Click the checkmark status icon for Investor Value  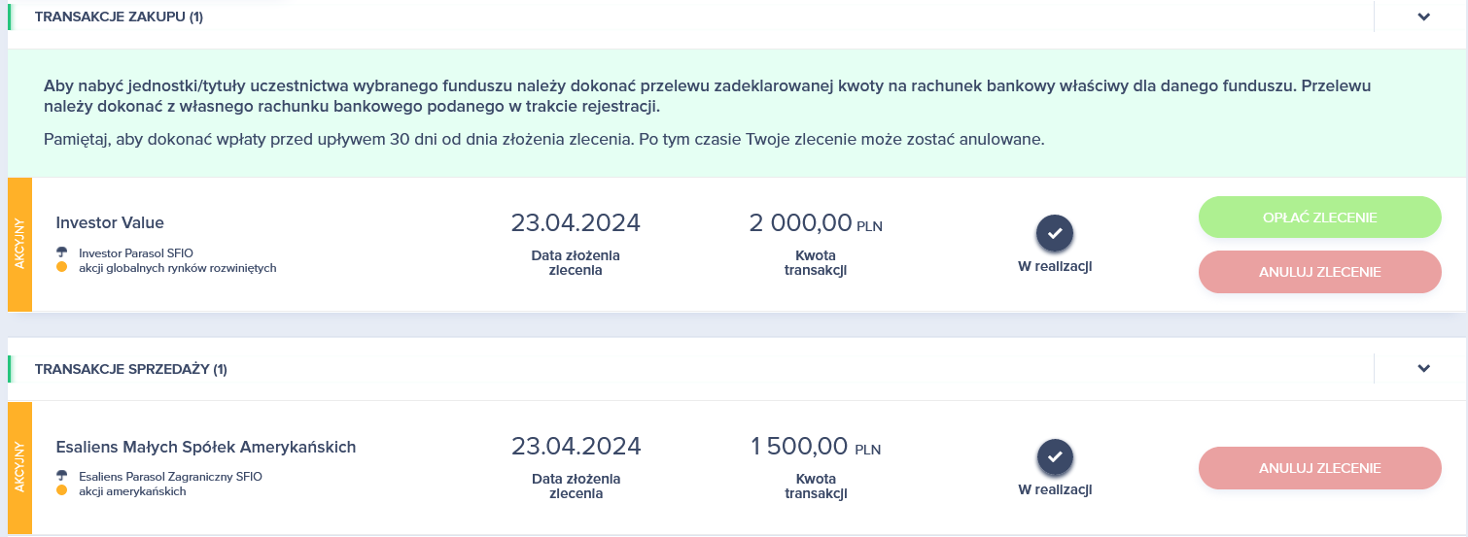coord(1055,233)
